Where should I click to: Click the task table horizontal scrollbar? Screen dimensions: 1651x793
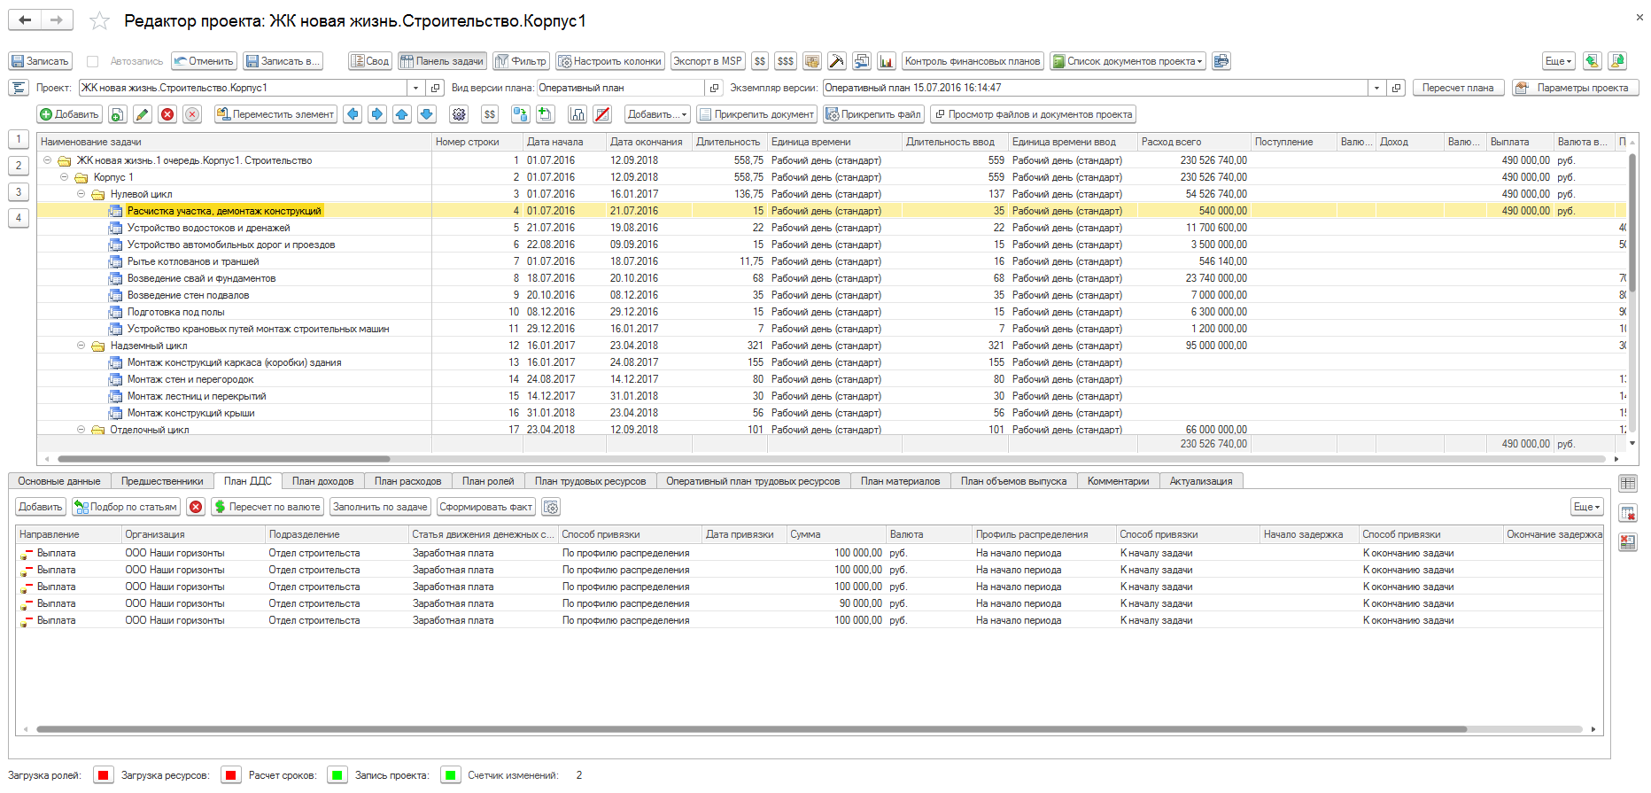(223, 459)
